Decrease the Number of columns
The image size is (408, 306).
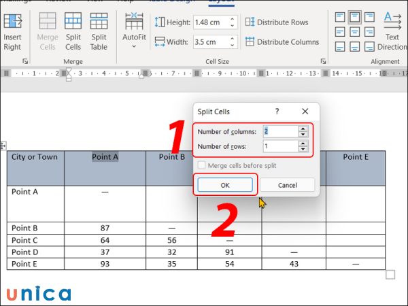coord(303,134)
